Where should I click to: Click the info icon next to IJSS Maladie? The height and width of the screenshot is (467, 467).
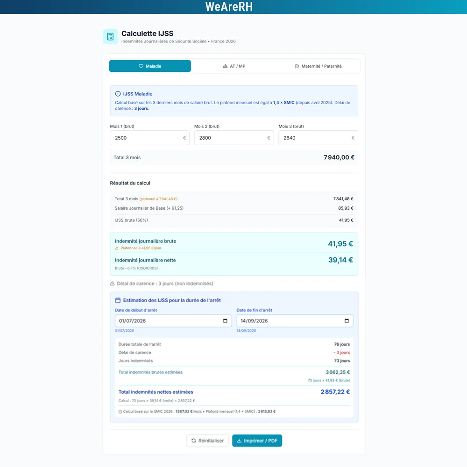(118, 94)
